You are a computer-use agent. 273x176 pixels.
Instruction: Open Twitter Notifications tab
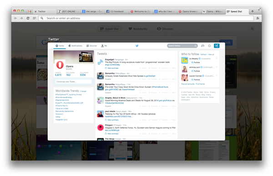coord(75,46)
